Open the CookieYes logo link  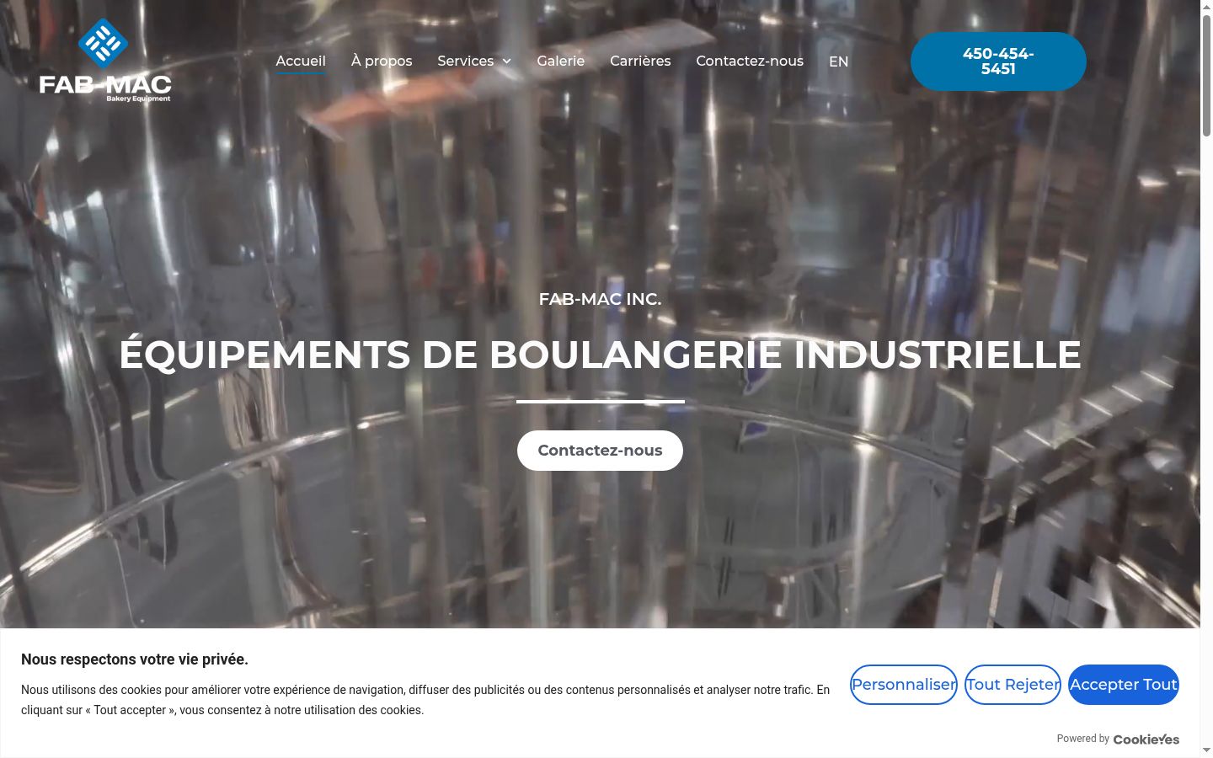[x=1146, y=739]
